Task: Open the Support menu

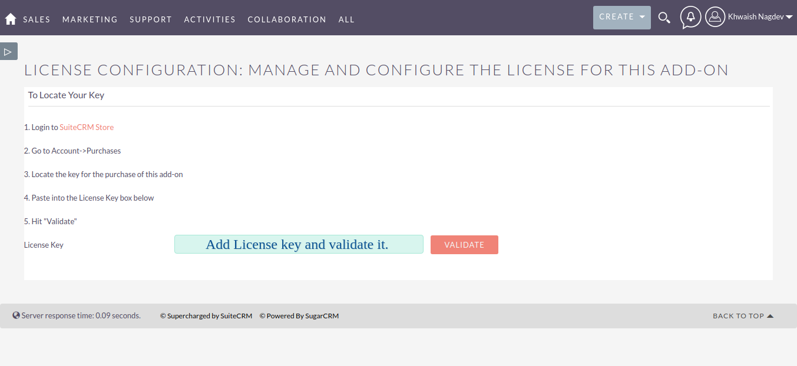Action: coord(151,19)
